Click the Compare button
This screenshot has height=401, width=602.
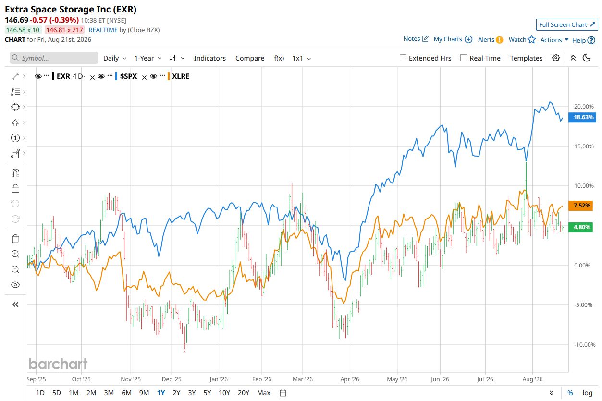tap(250, 58)
